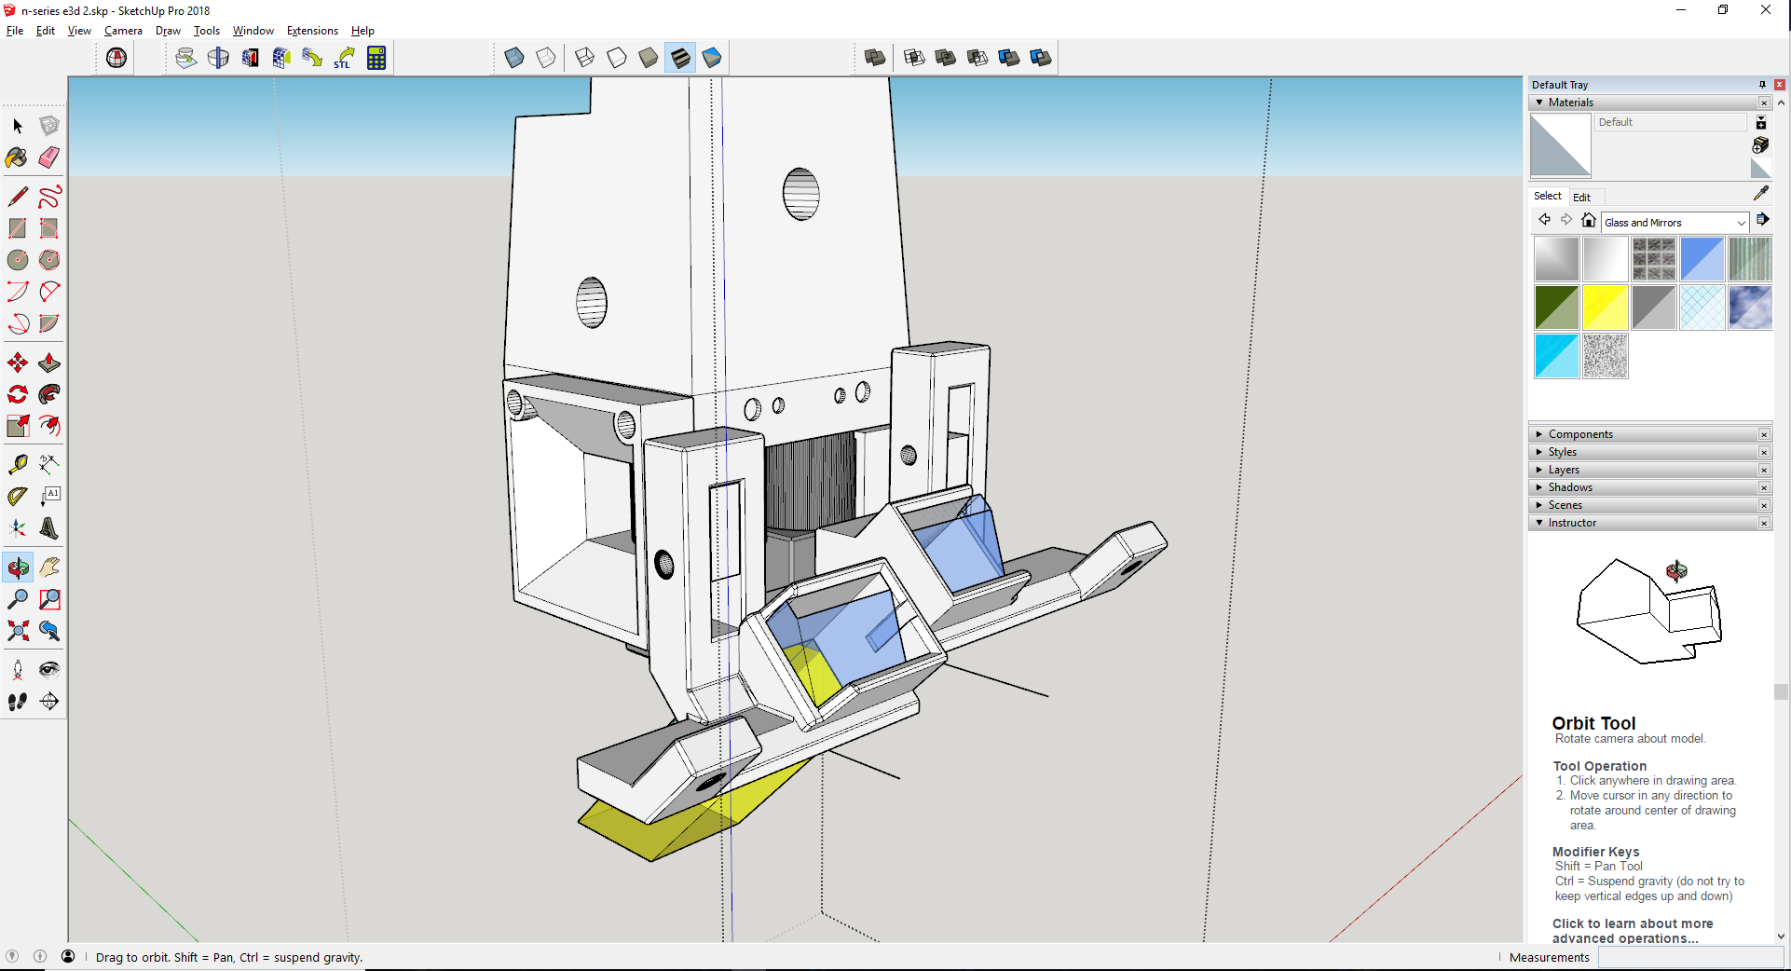Select the Scale tool
Image resolution: width=1791 pixels, height=971 pixels.
(18, 426)
